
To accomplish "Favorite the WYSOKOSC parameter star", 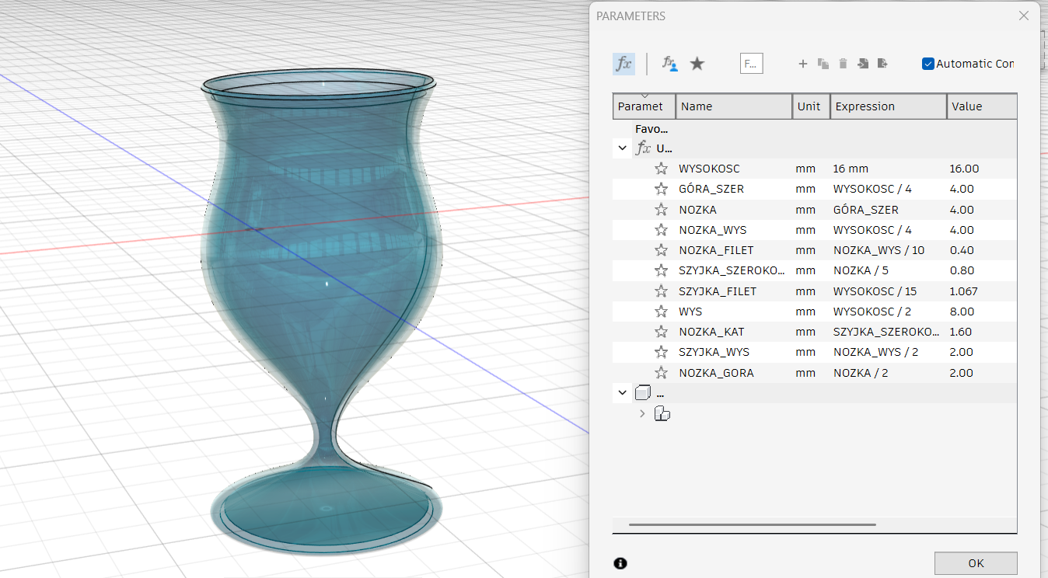I will pyautogui.click(x=661, y=169).
